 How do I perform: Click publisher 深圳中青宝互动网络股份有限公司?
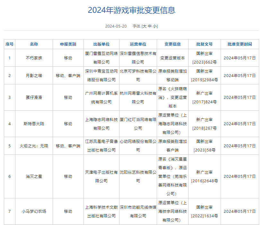tap(101, 75)
